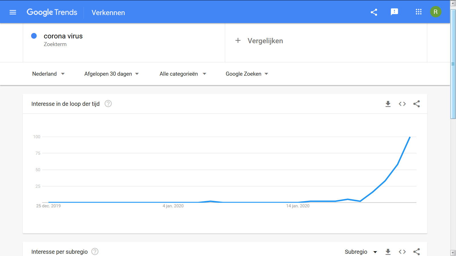
Task: Open the Google Zoeken search type dropdown
Action: pyautogui.click(x=247, y=74)
